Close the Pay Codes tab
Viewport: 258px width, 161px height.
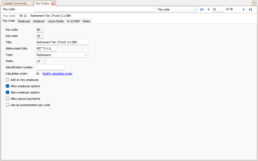click(53, 3)
